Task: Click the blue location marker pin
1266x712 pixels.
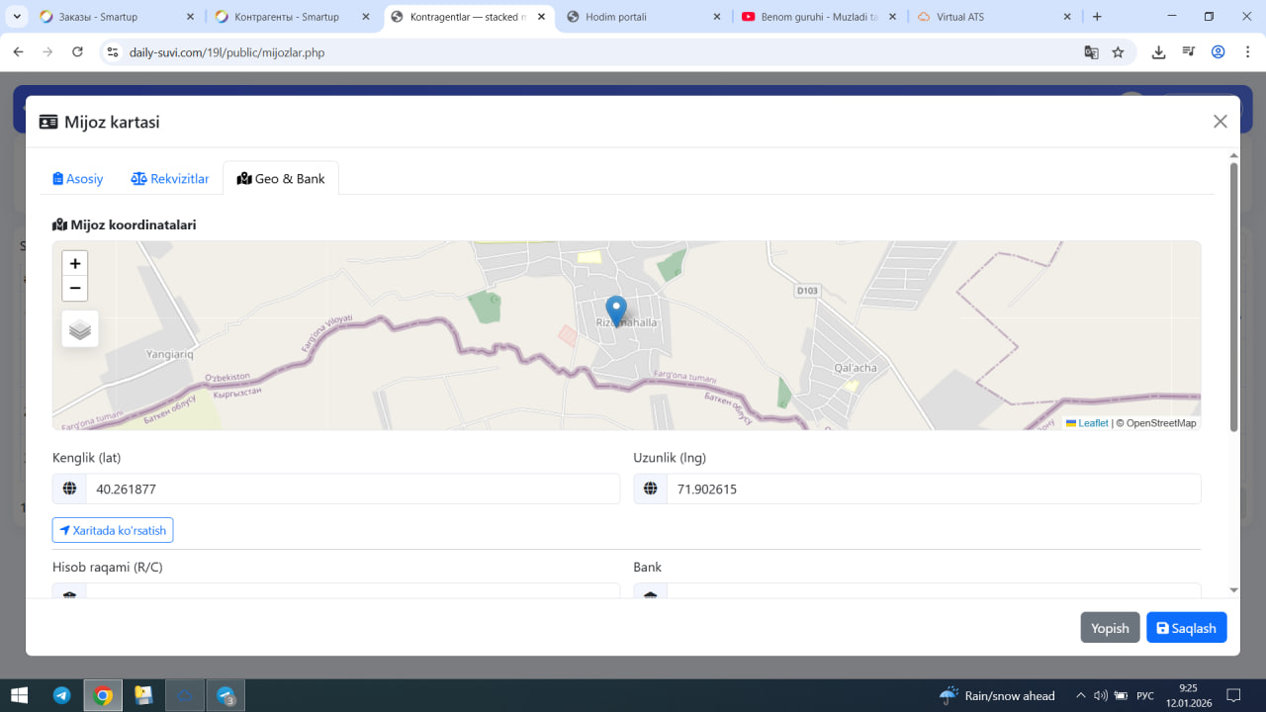Action: click(x=616, y=311)
